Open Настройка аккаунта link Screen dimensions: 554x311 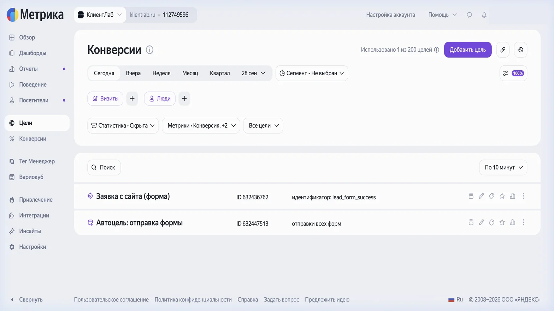[x=390, y=15]
